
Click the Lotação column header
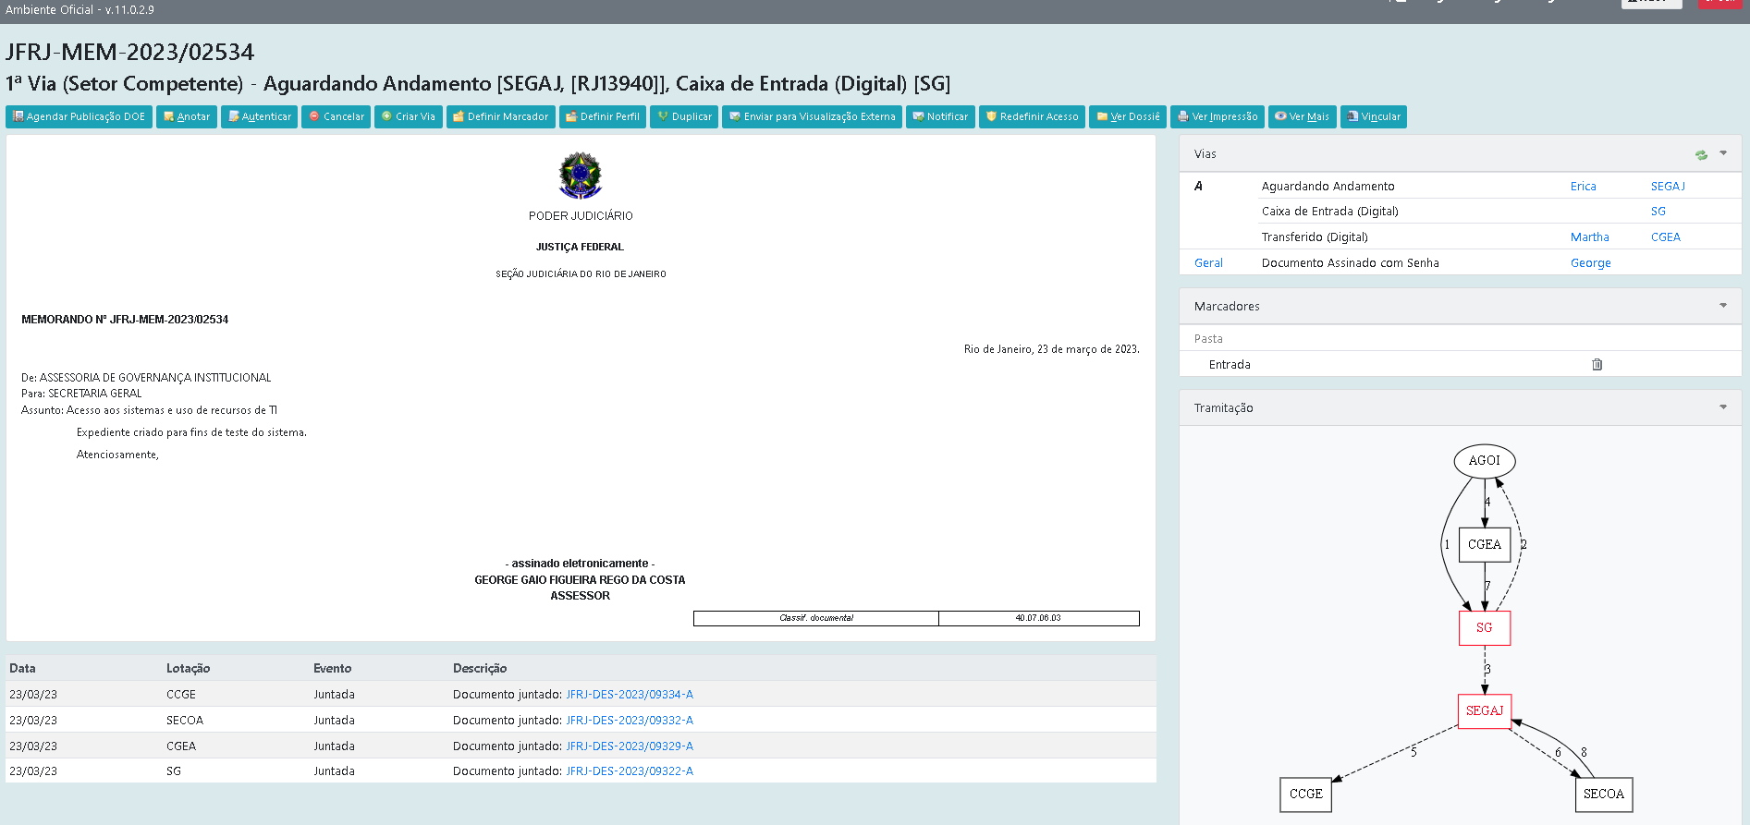[x=189, y=669]
